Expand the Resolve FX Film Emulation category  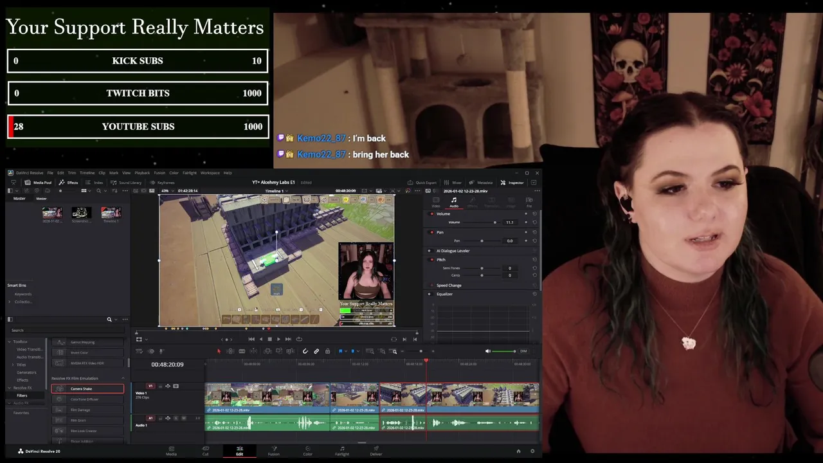tap(122, 378)
